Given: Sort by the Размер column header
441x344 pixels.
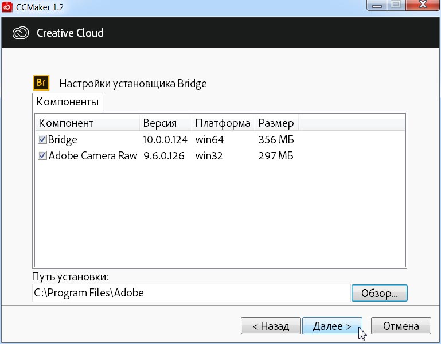Looking at the screenshot, I should (277, 123).
